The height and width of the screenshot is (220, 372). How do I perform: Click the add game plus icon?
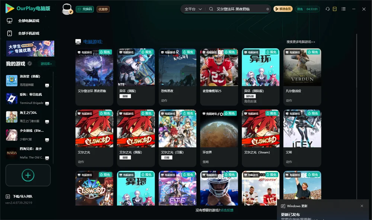pyautogui.click(x=28, y=175)
